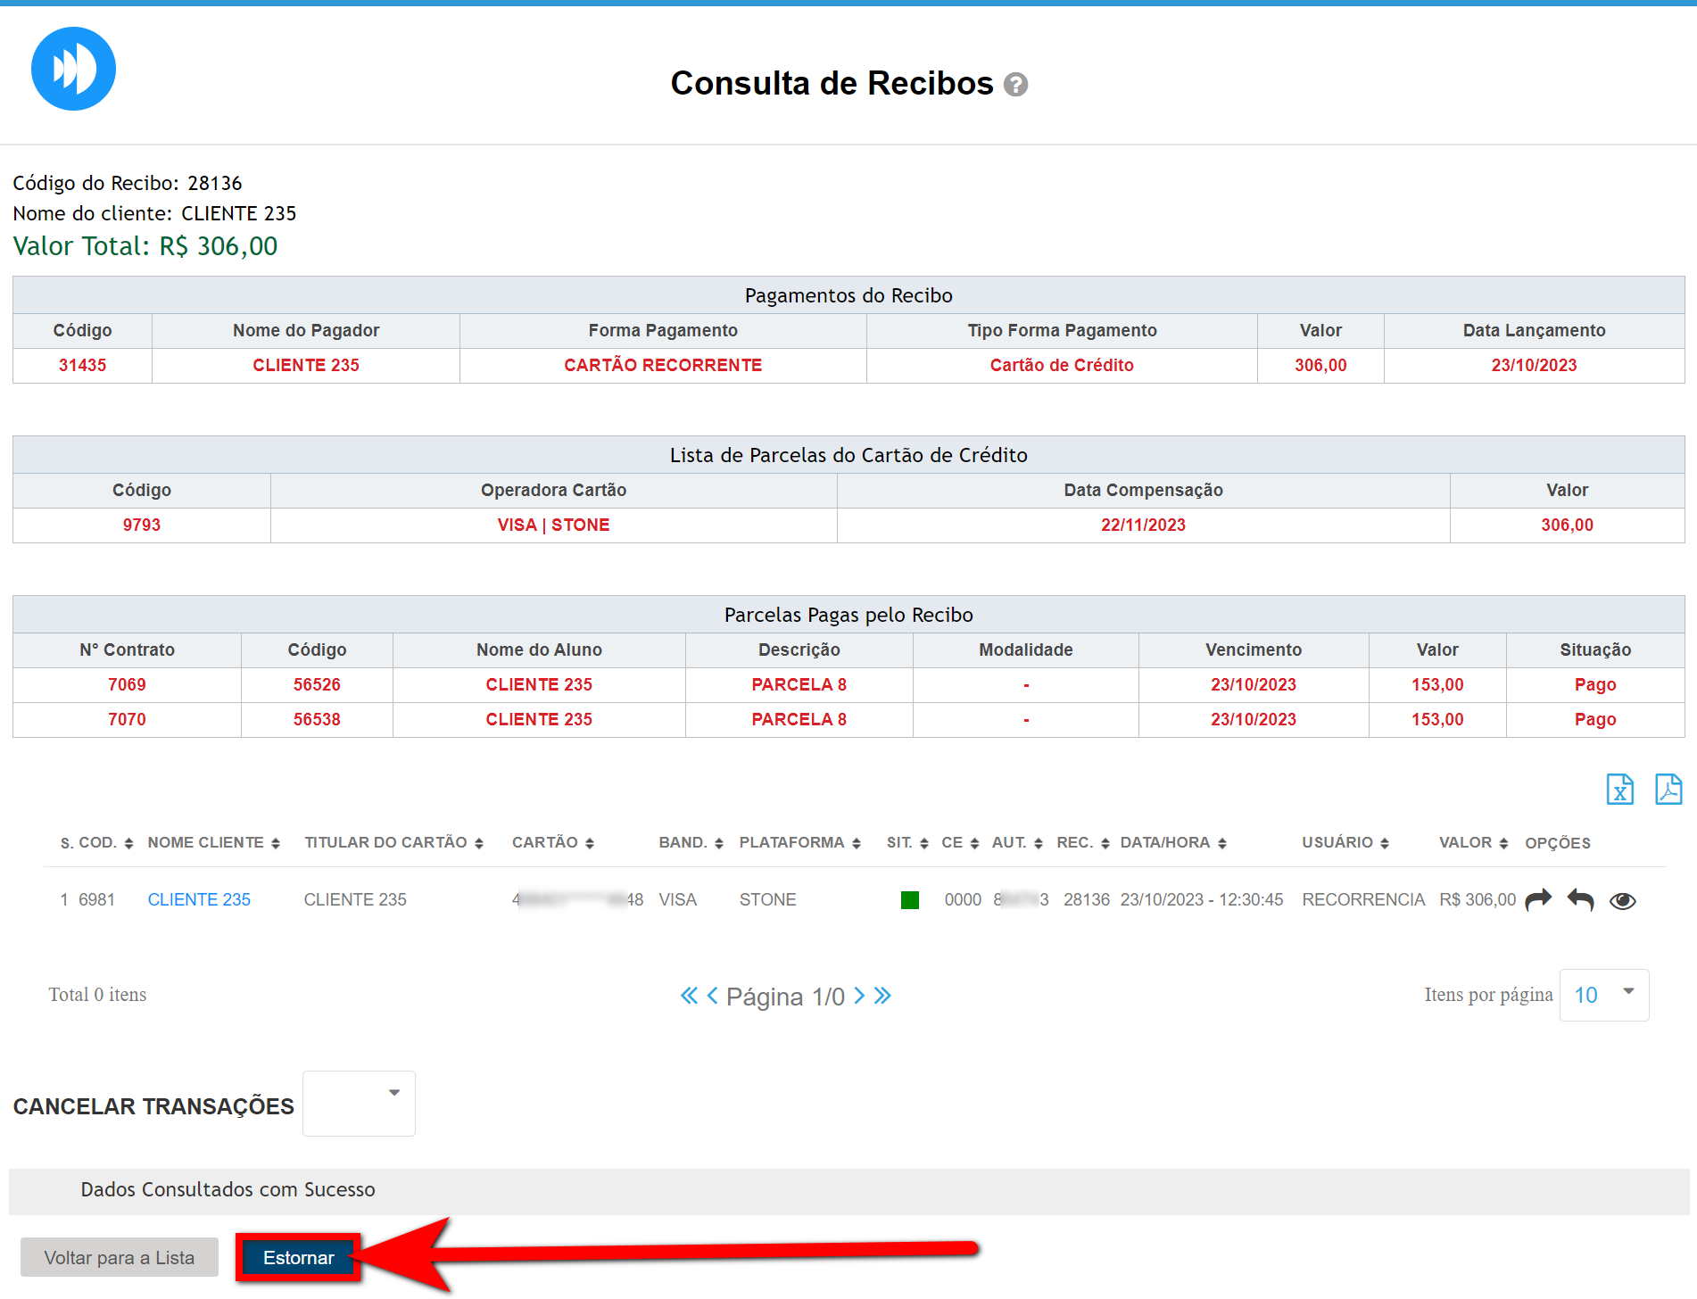Sort by Data/Hora column header
This screenshot has height=1299, width=1697.
click(x=1172, y=842)
